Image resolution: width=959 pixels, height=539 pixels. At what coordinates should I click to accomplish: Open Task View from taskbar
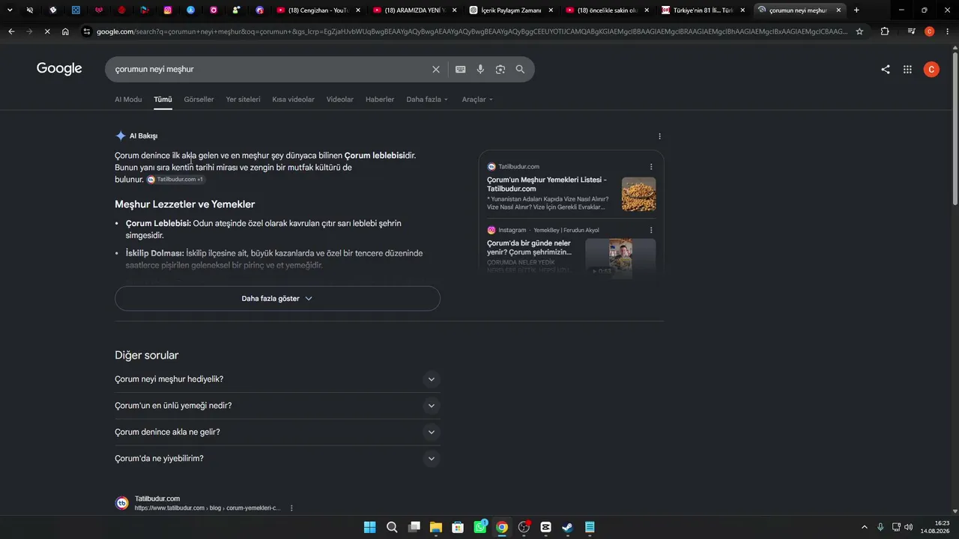(414, 527)
